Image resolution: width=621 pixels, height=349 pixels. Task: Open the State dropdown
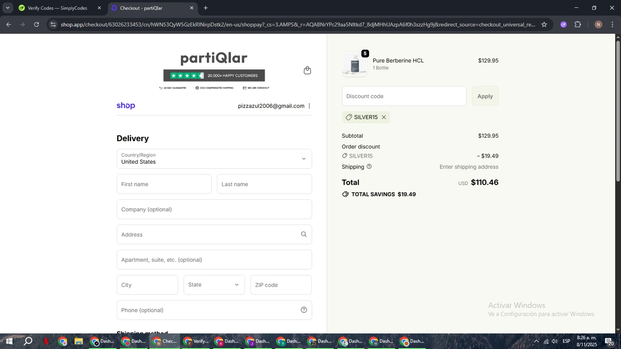click(214, 285)
